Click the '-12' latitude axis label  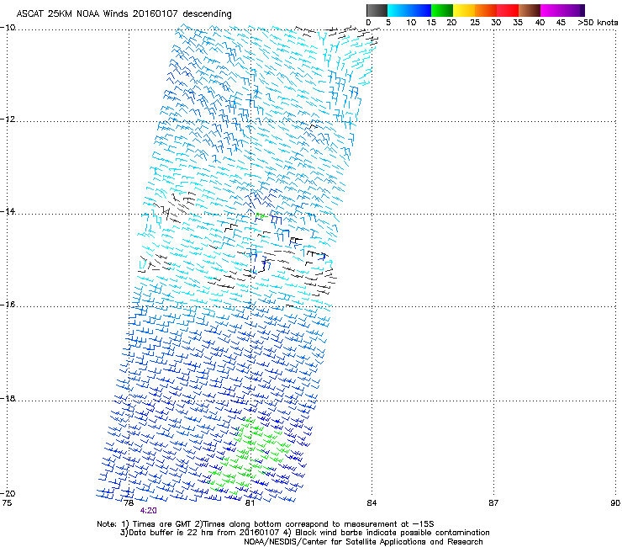pos(8,119)
